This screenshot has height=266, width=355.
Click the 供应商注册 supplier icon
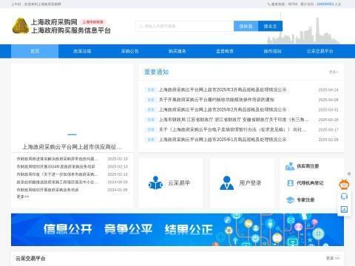(290, 166)
